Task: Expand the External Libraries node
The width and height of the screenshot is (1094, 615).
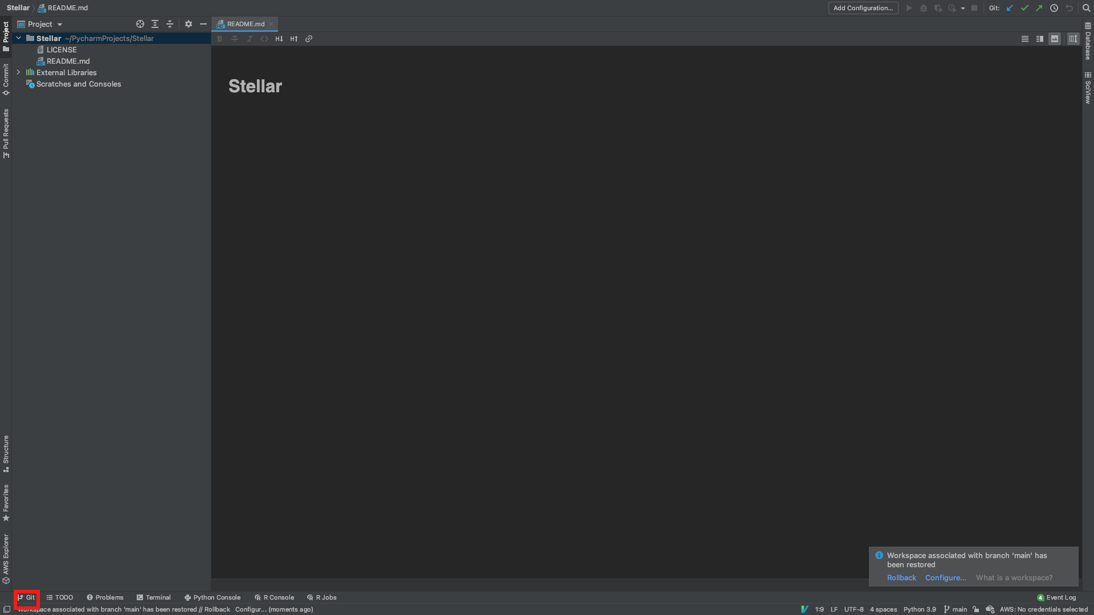Action: tap(18, 72)
